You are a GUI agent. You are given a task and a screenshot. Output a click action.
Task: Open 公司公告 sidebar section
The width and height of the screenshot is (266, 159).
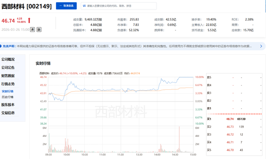pyautogui.click(x=8, y=68)
